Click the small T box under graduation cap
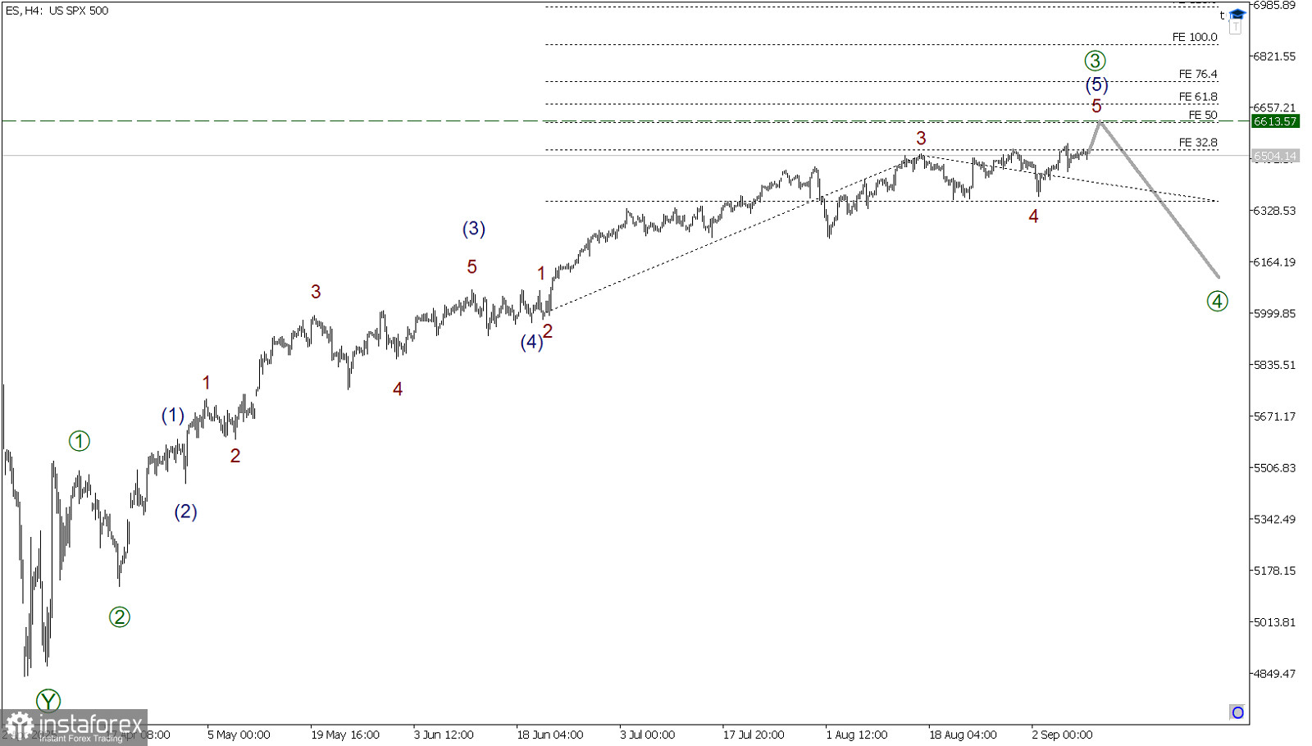 tap(1236, 27)
